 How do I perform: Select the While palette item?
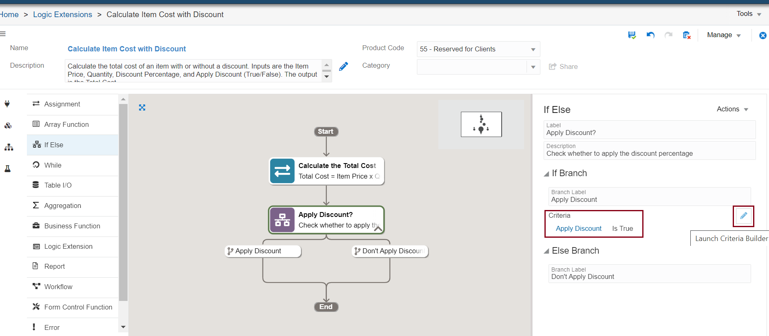(73, 165)
